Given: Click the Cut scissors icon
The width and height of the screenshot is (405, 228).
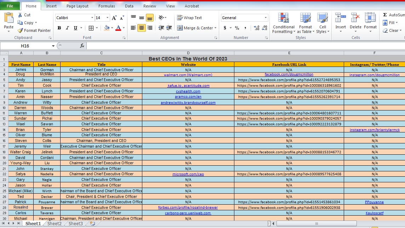Looking at the screenshot, I should pyautogui.click(x=20, y=15).
